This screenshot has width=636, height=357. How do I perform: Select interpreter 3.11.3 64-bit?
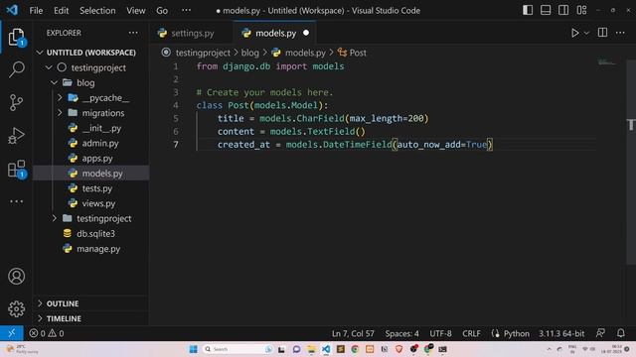point(561,333)
